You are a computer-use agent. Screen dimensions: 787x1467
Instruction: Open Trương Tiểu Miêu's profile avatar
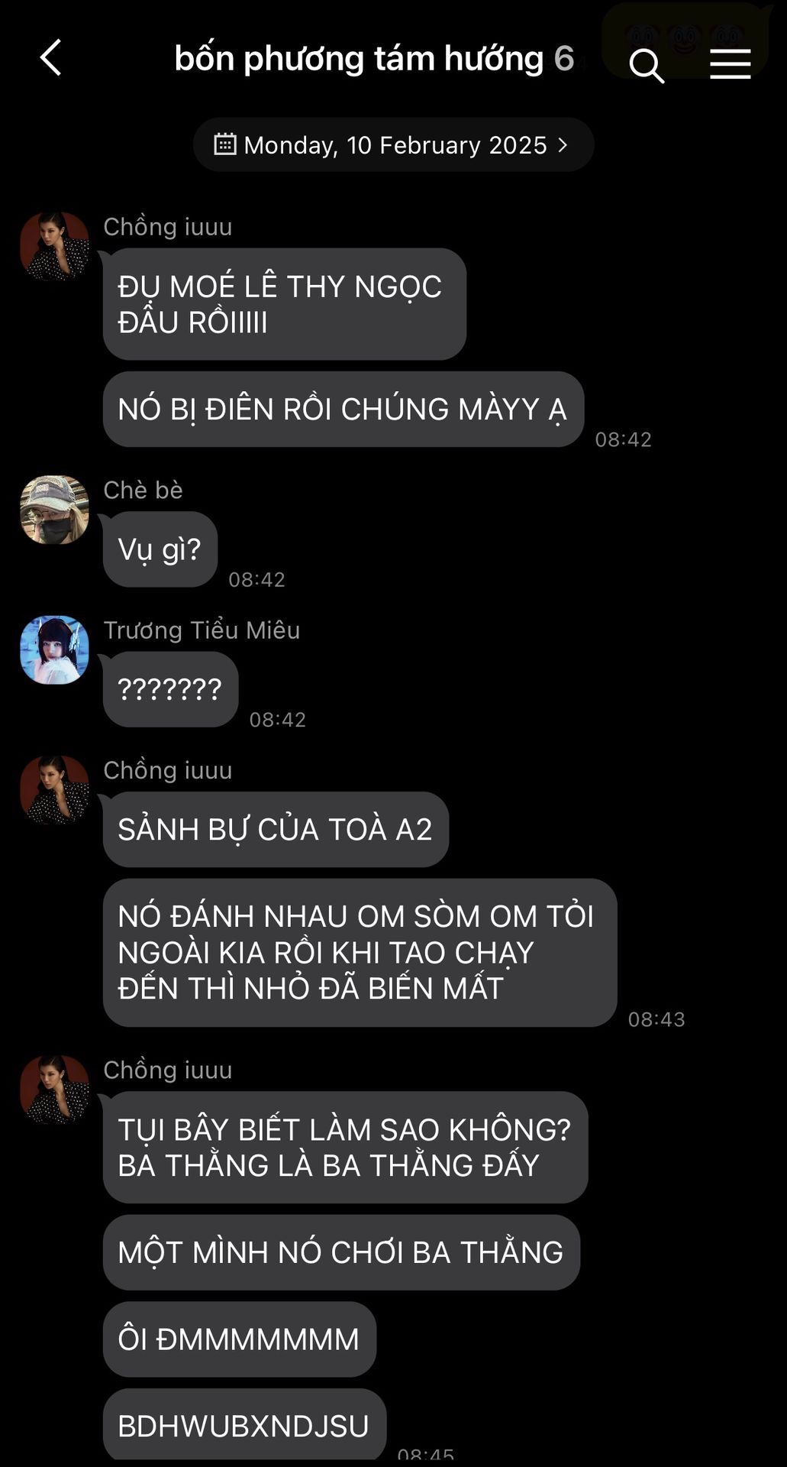tap(54, 649)
